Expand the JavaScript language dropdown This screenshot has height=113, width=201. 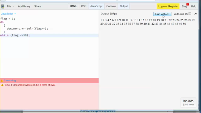click(8, 14)
